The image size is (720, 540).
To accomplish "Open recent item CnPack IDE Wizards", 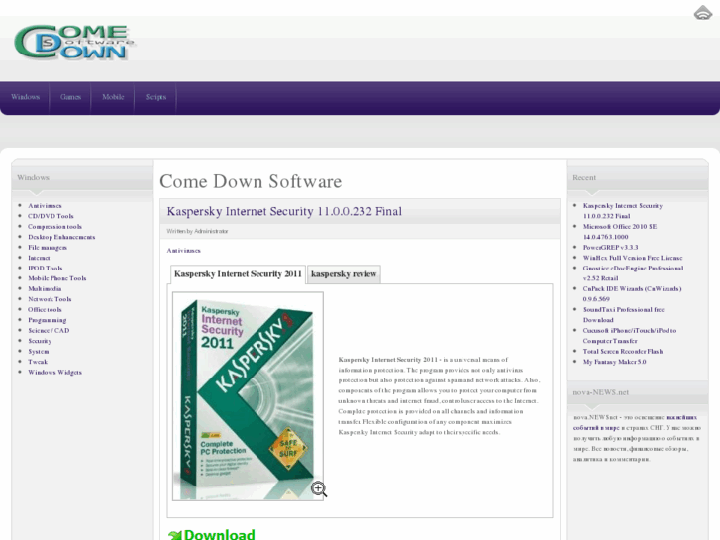I will pos(632,294).
